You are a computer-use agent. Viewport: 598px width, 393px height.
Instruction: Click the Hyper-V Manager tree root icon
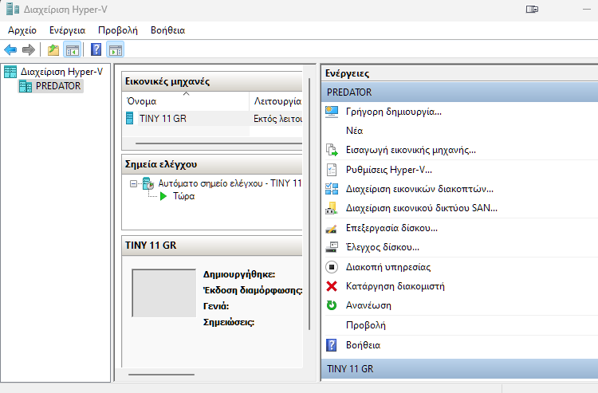[10, 72]
